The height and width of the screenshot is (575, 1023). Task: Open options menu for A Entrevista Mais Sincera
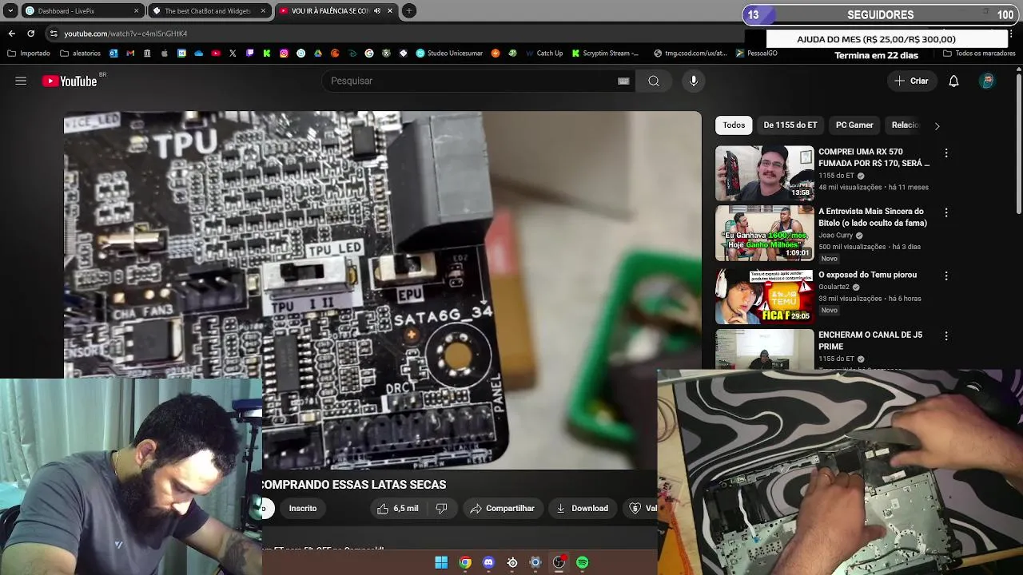coord(946,213)
